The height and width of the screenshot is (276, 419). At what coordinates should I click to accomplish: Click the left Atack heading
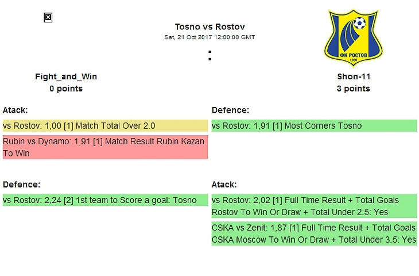[15, 110]
